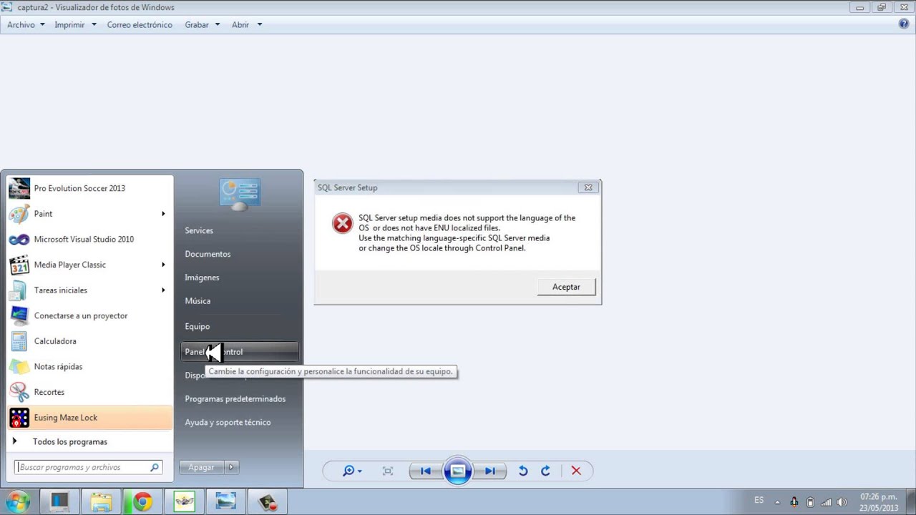Open Programas predeterminados

[239, 399]
